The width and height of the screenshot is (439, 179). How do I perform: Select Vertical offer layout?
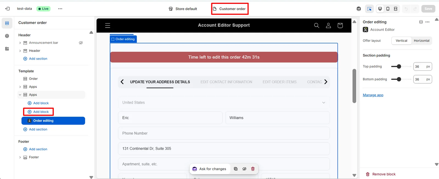401,41
